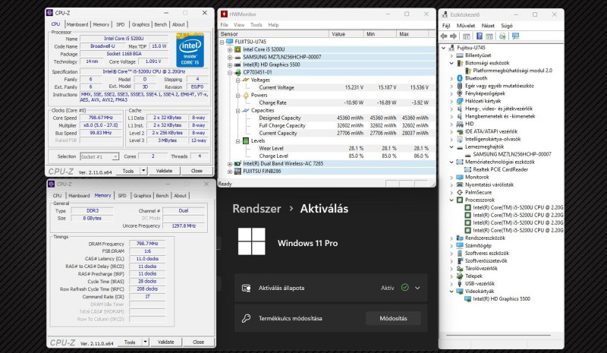
Task: Click update driver icon with green arrow
Action: tap(502, 36)
